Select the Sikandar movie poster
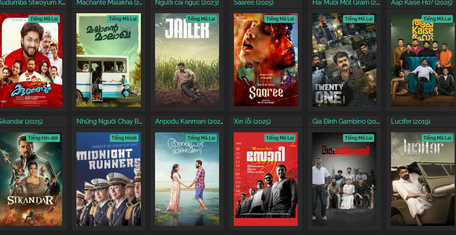This screenshot has height=235, width=456. [31, 179]
